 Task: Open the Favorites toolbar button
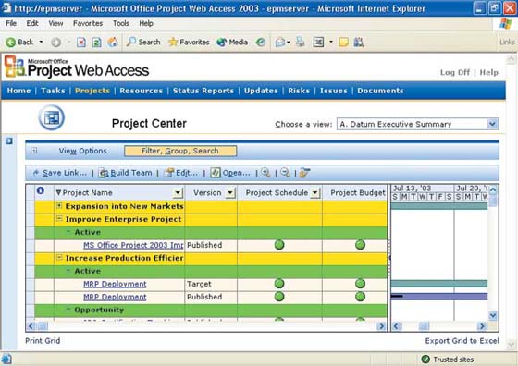tap(189, 42)
